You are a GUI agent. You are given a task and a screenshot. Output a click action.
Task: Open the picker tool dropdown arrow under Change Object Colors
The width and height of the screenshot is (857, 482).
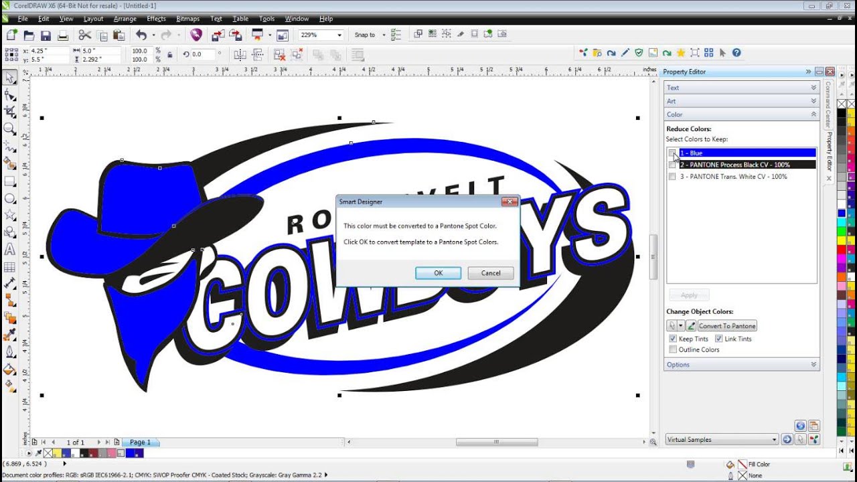681,326
